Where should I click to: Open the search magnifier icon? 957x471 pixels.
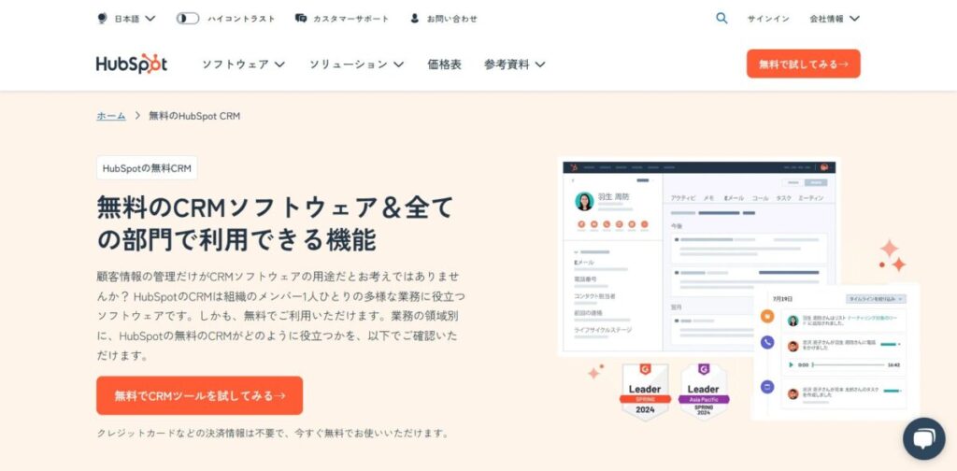point(721,19)
